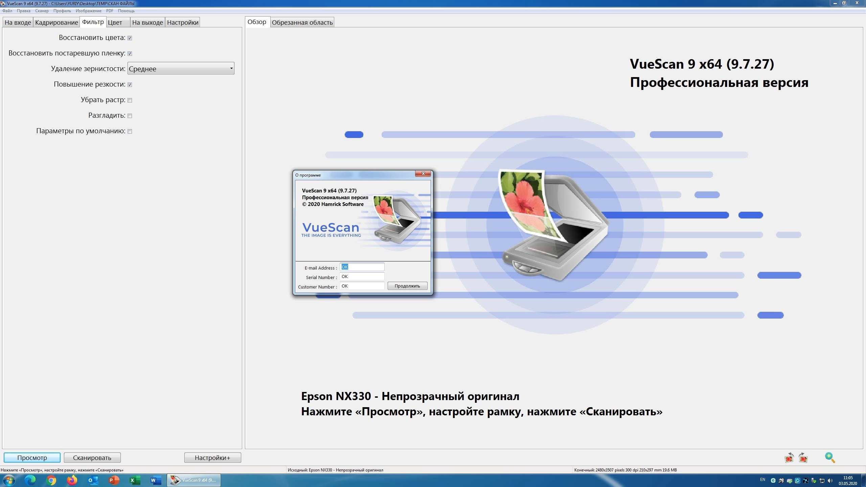This screenshot has height=487, width=866.
Task: Open PowerPoint from the taskbar
Action: (x=114, y=480)
